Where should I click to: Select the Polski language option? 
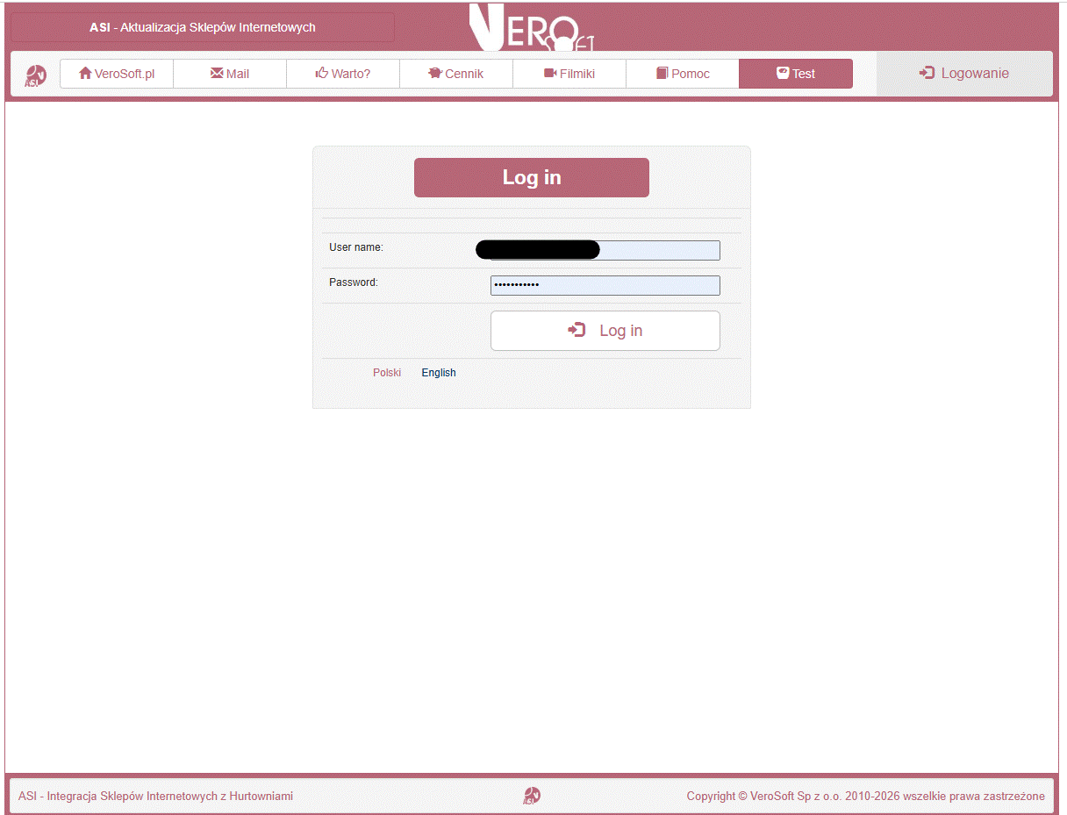(x=387, y=372)
